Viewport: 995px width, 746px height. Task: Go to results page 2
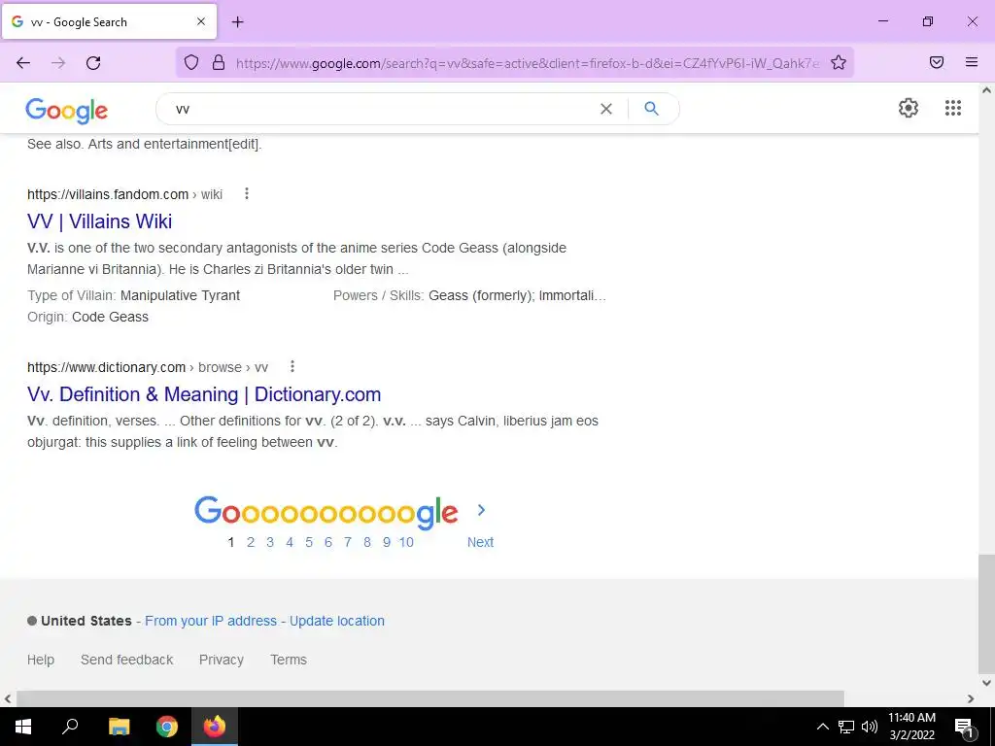click(251, 542)
